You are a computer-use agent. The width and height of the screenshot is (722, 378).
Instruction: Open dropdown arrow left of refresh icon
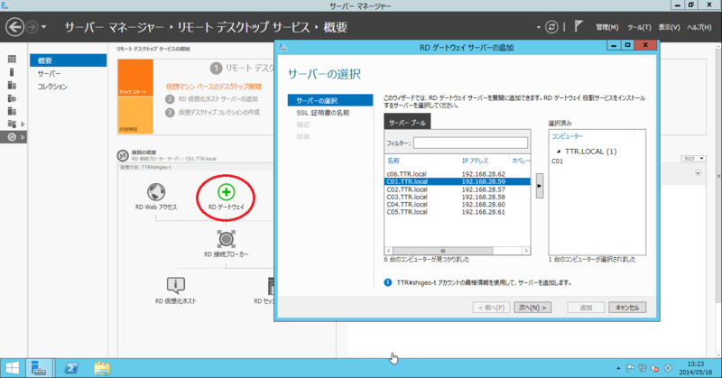pyautogui.click(x=538, y=28)
